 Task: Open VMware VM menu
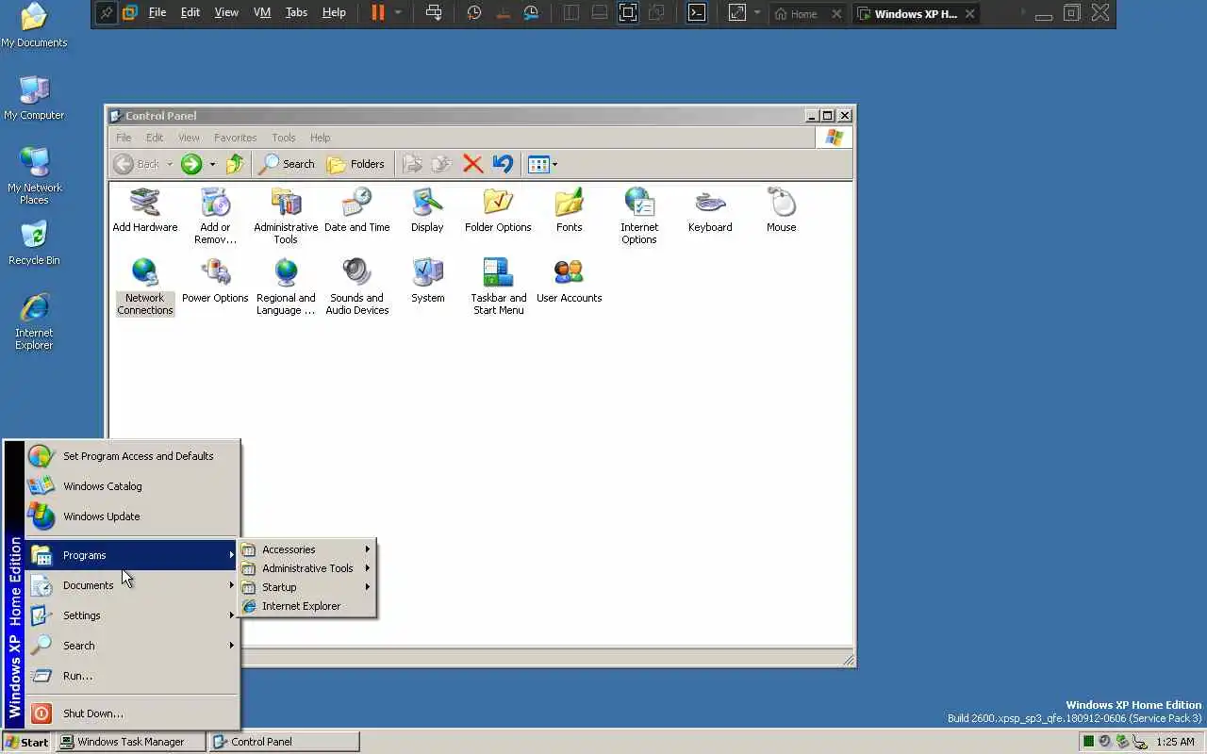point(262,12)
